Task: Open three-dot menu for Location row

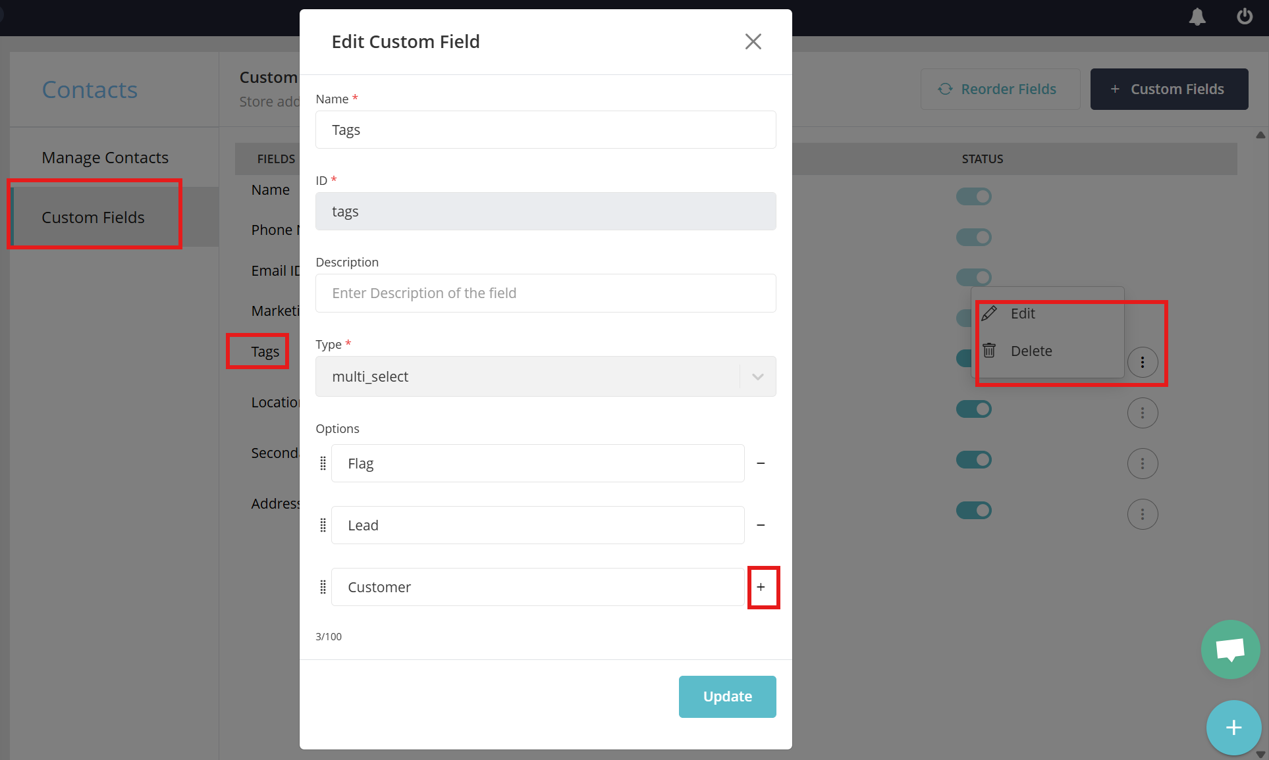Action: click(1142, 413)
